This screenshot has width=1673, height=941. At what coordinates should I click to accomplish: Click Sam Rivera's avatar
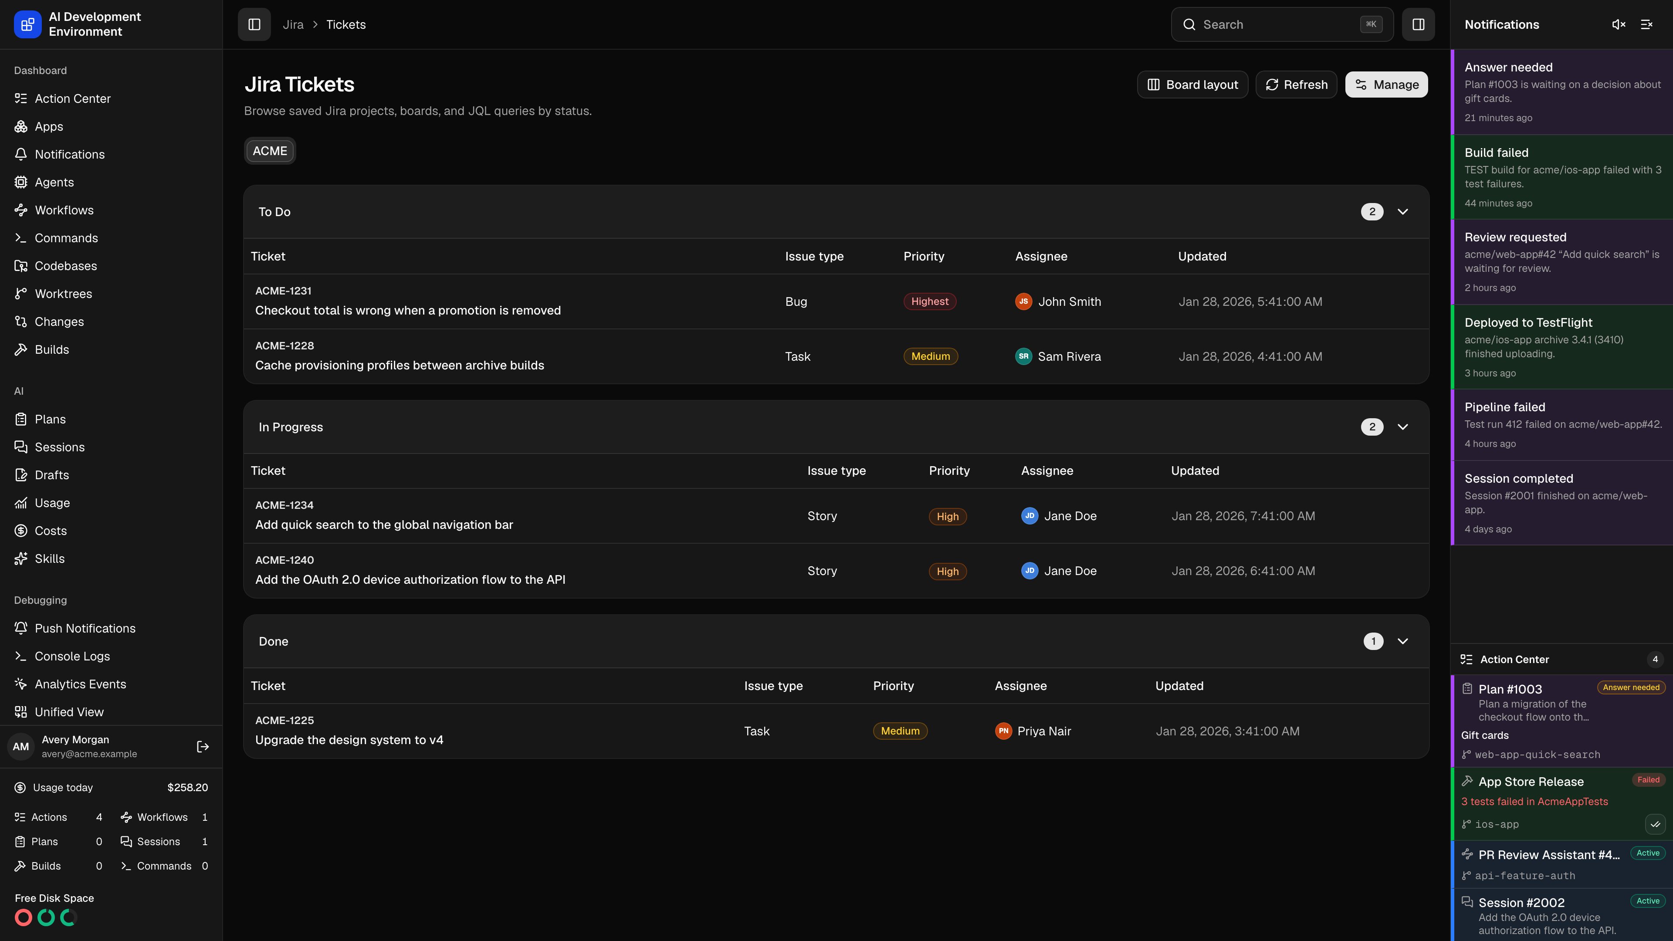coord(1023,356)
